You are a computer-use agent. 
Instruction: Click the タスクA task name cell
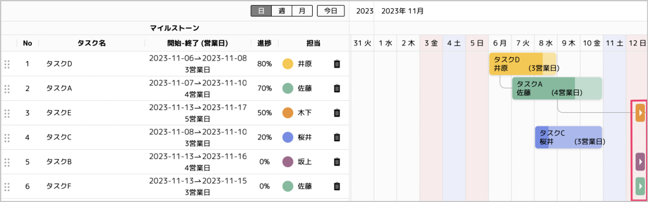59,88
